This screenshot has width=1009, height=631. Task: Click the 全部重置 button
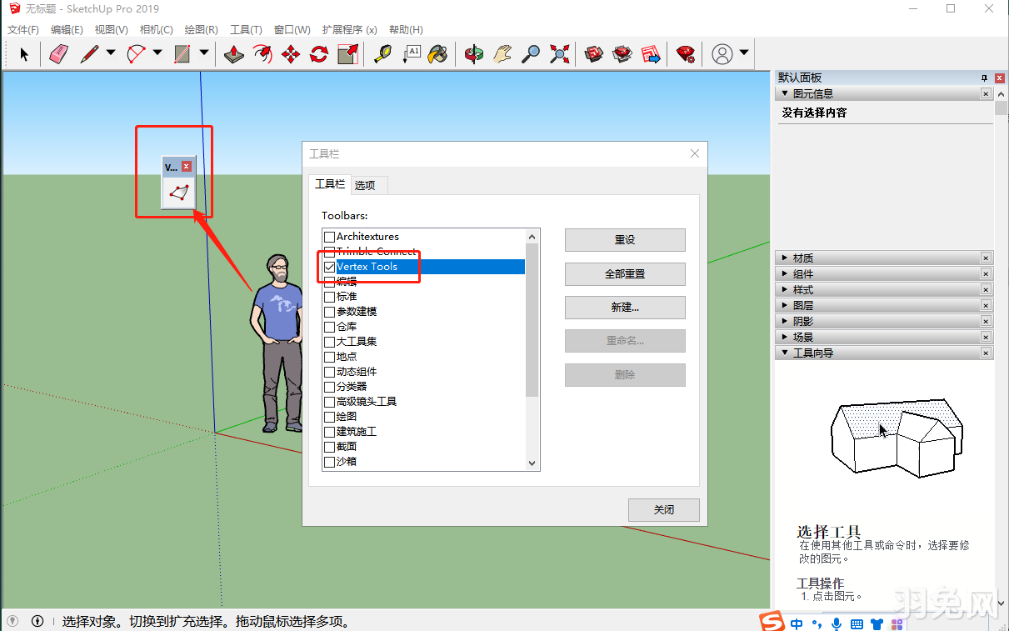tap(625, 273)
